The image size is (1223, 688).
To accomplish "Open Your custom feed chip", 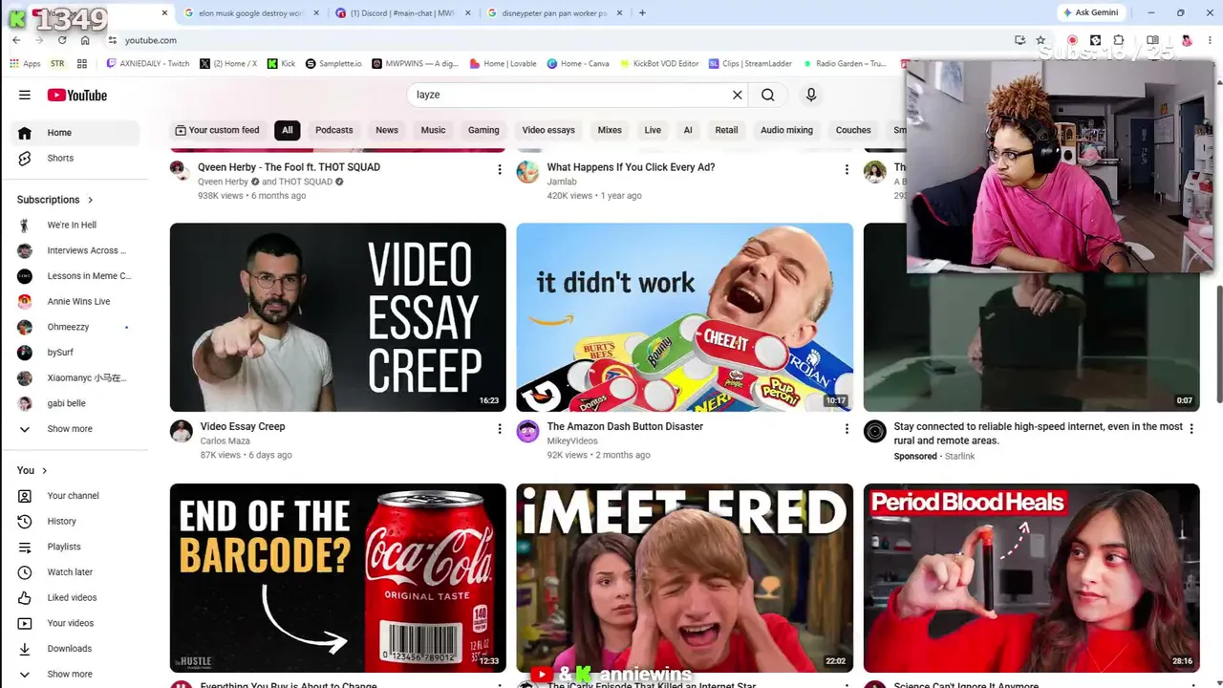I will click(217, 130).
